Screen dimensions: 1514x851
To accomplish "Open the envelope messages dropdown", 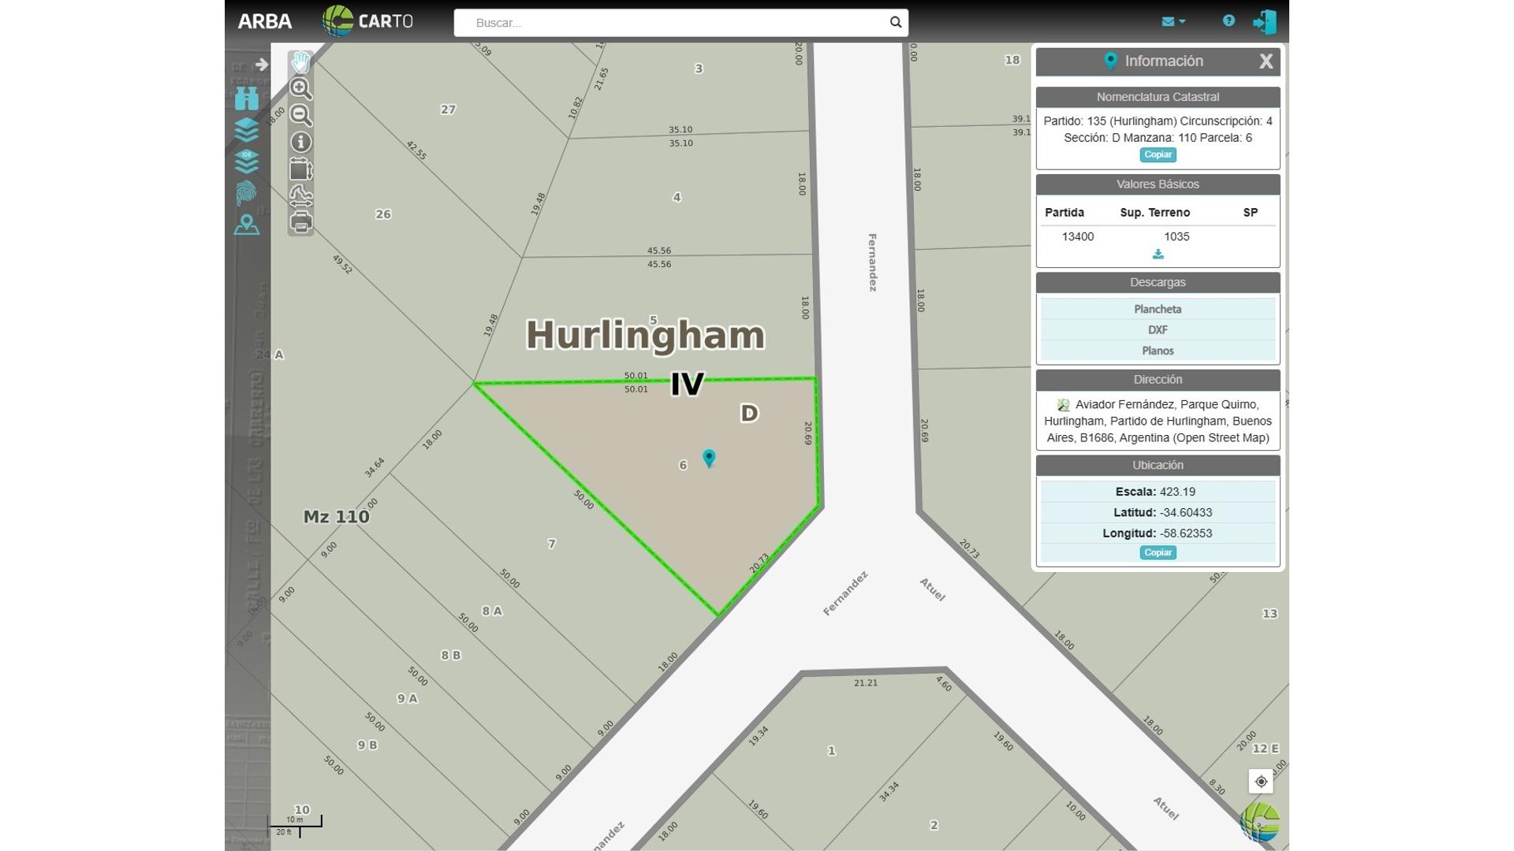I will click(x=1173, y=21).
